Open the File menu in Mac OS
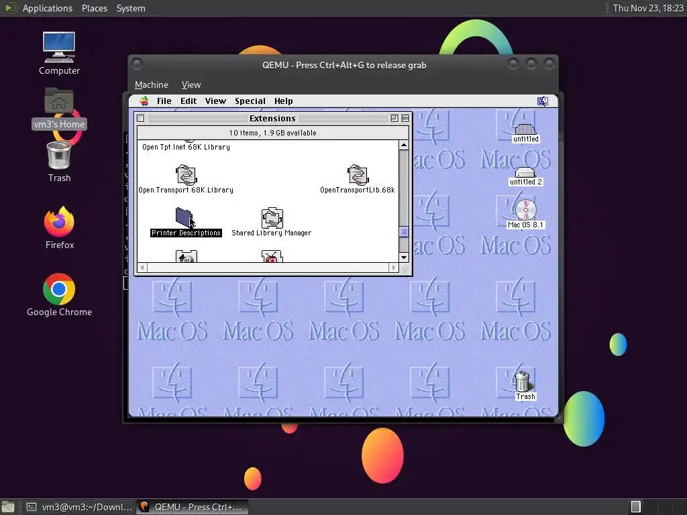This screenshot has width=687, height=515. [x=164, y=101]
